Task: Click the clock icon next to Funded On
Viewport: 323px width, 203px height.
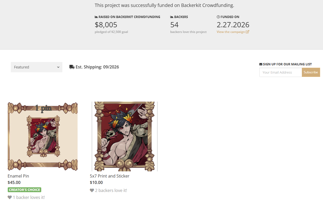Action: (218, 17)
